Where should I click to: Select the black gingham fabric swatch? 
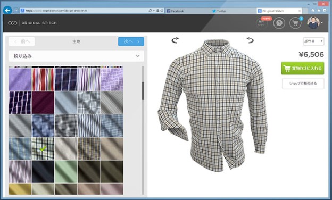click(x=66, y=126)
